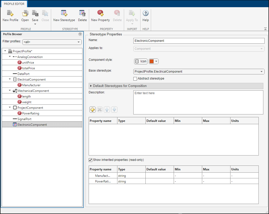This screenshot has width=269, height=214.
Task: Click the add property plus icon
Action: (x=92, y=110)
